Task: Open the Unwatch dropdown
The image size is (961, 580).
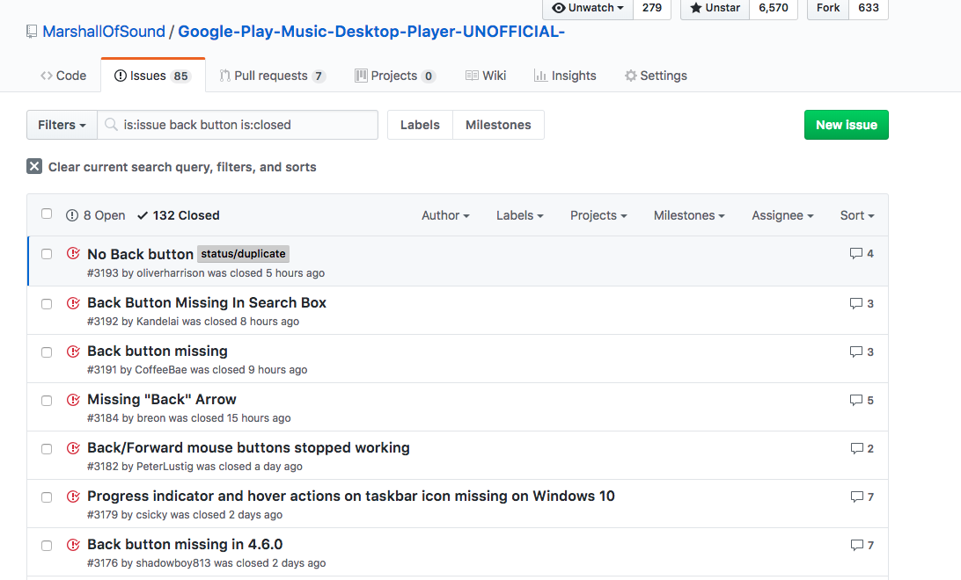Action: (x=588, y=8)
